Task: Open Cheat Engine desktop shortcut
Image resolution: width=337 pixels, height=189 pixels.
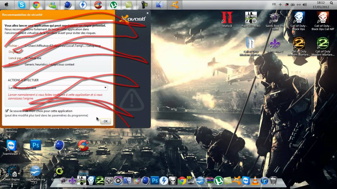Action: click(12, 173)
